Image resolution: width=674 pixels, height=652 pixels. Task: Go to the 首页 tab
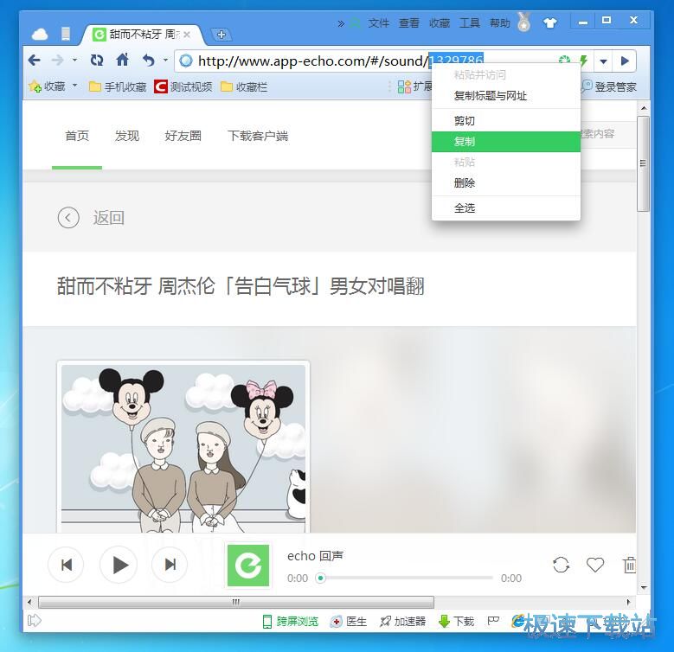[77, 136]
